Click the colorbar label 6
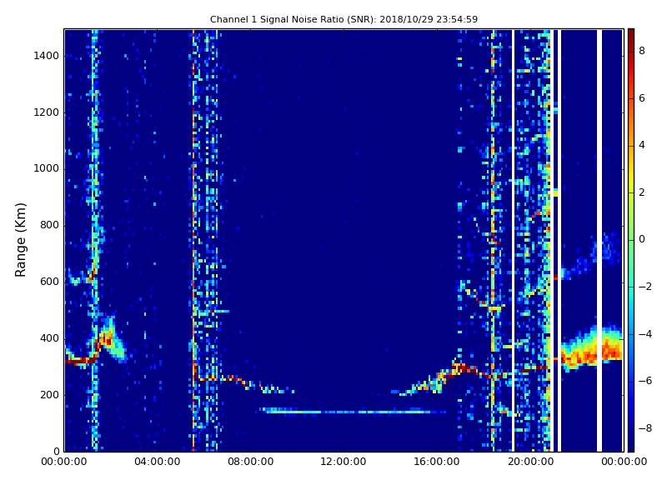This screenshot has width=667, height=500. pos(642,98)
